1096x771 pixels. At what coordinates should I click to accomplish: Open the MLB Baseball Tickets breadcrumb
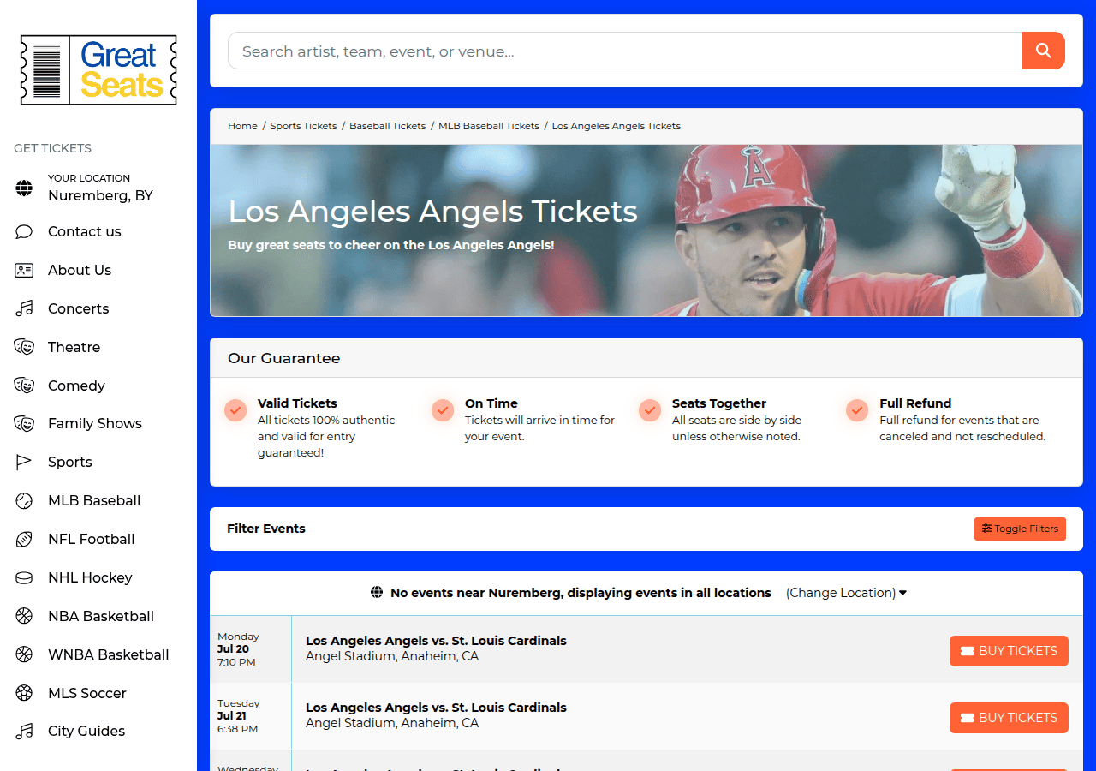[x=489, y=126]
